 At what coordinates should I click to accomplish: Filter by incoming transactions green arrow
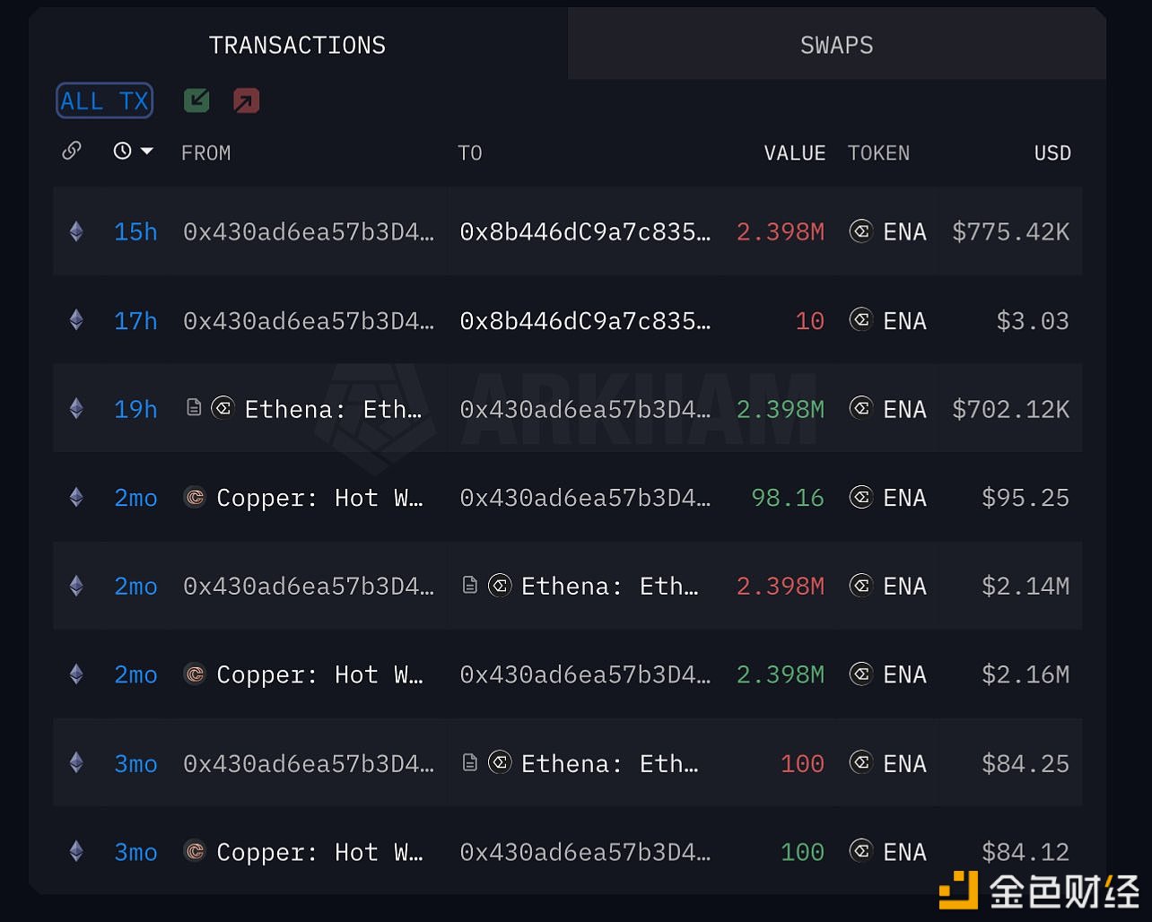click(x=196, y=100)
